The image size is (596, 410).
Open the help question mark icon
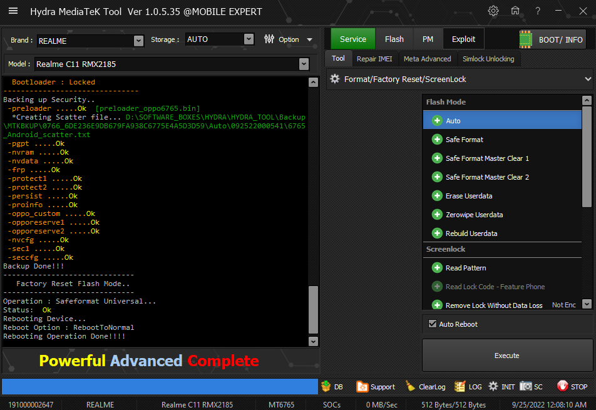click(537, 11)
